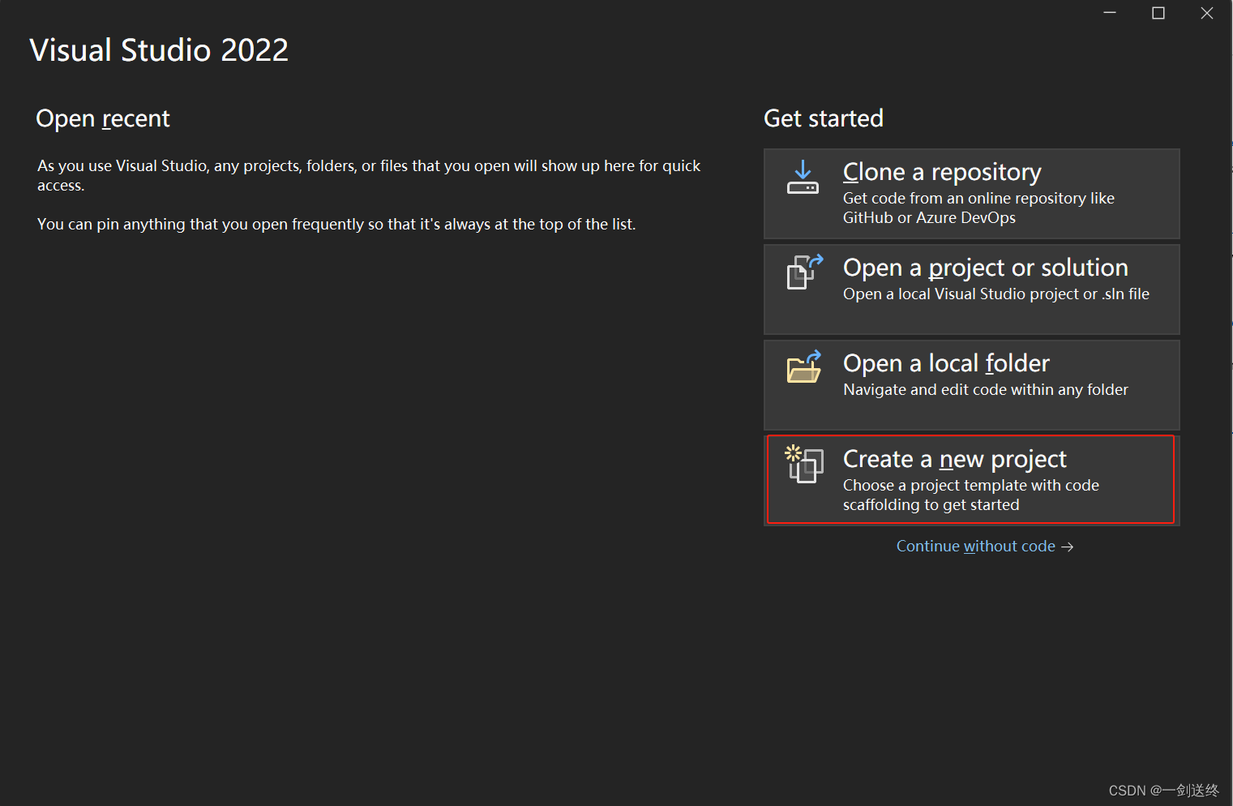
Task: Open a local folder to navigate code
Action: (970, 384)
